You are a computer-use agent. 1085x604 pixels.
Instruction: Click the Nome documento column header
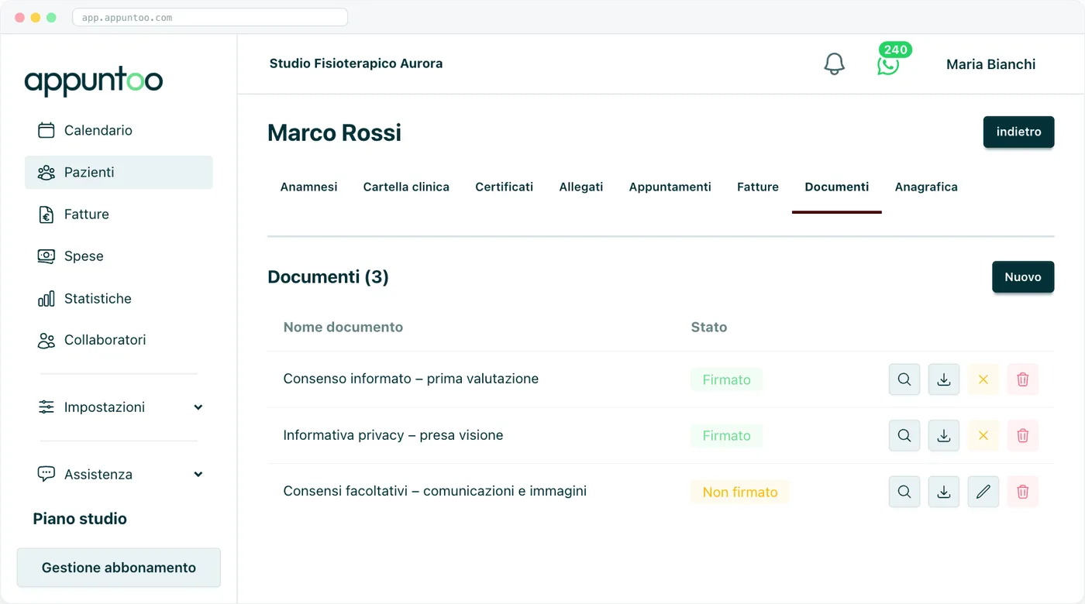[343, 327]
